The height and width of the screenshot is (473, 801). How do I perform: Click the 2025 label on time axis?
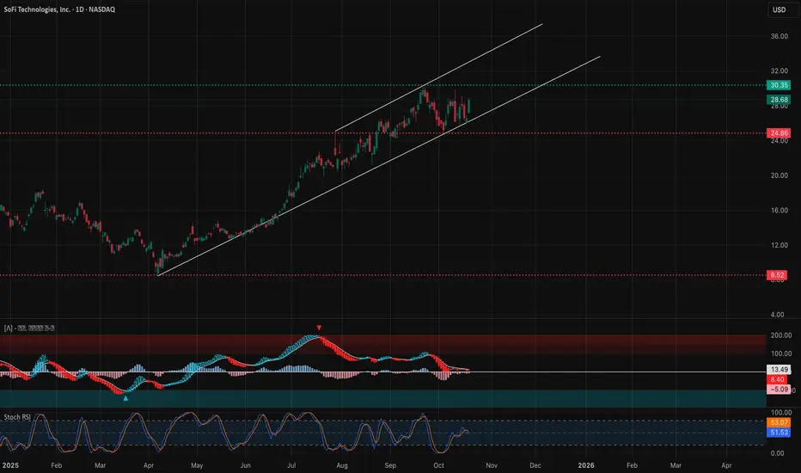pos(10,465)
